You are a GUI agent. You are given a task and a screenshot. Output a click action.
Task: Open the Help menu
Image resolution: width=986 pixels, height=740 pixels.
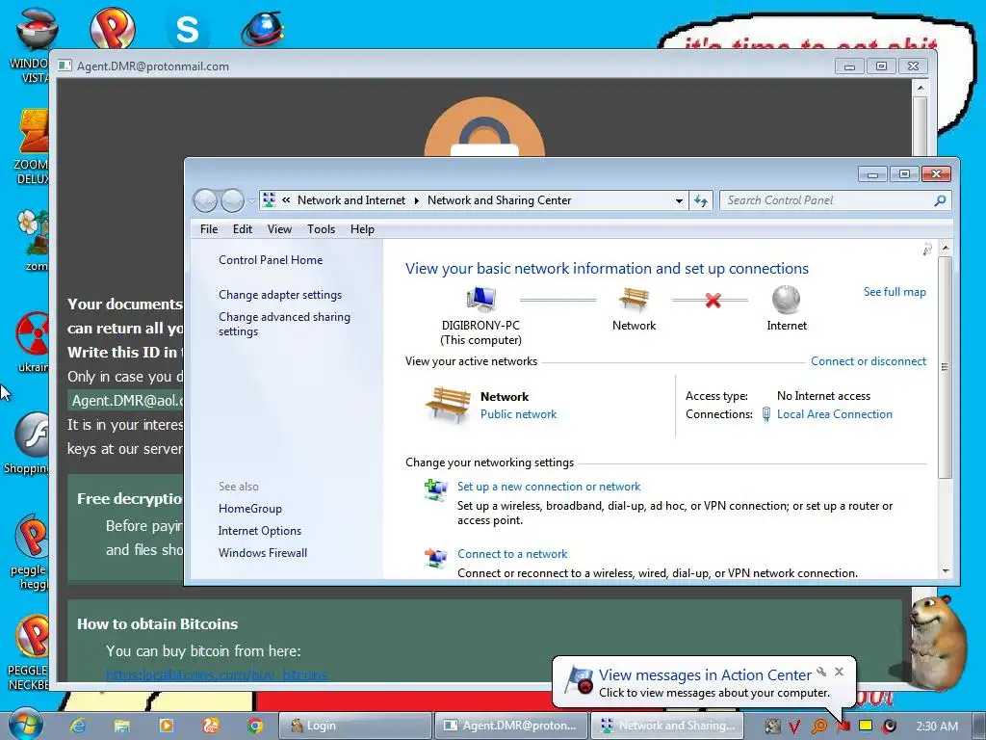(x=362, y=229)
